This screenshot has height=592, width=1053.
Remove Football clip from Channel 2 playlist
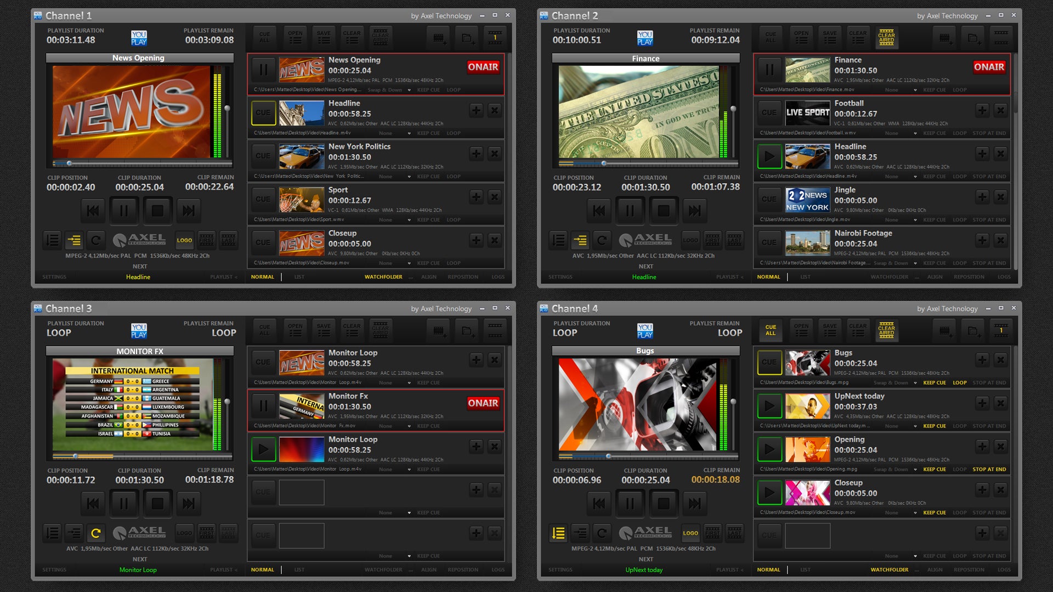click(1000, 110)
